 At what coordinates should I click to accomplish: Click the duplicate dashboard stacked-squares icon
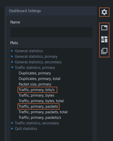pyautogui.click(x=104, y=51)
